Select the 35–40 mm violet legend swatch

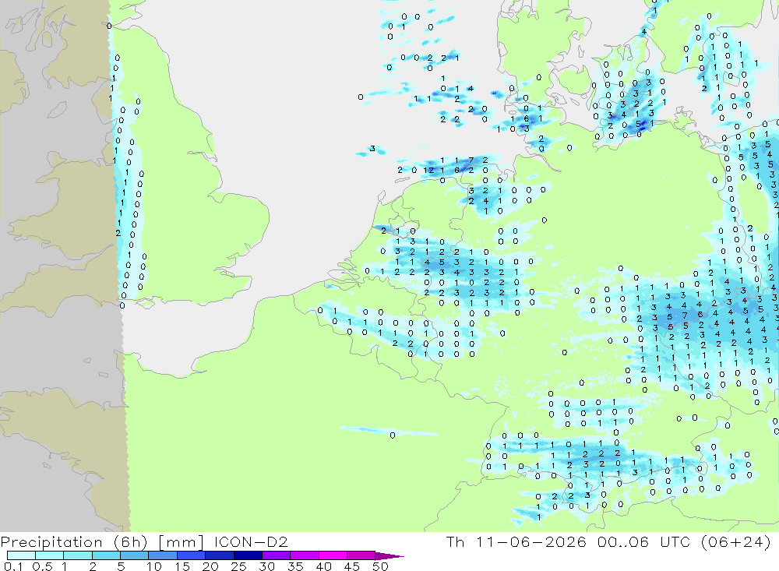pos(305,555)
